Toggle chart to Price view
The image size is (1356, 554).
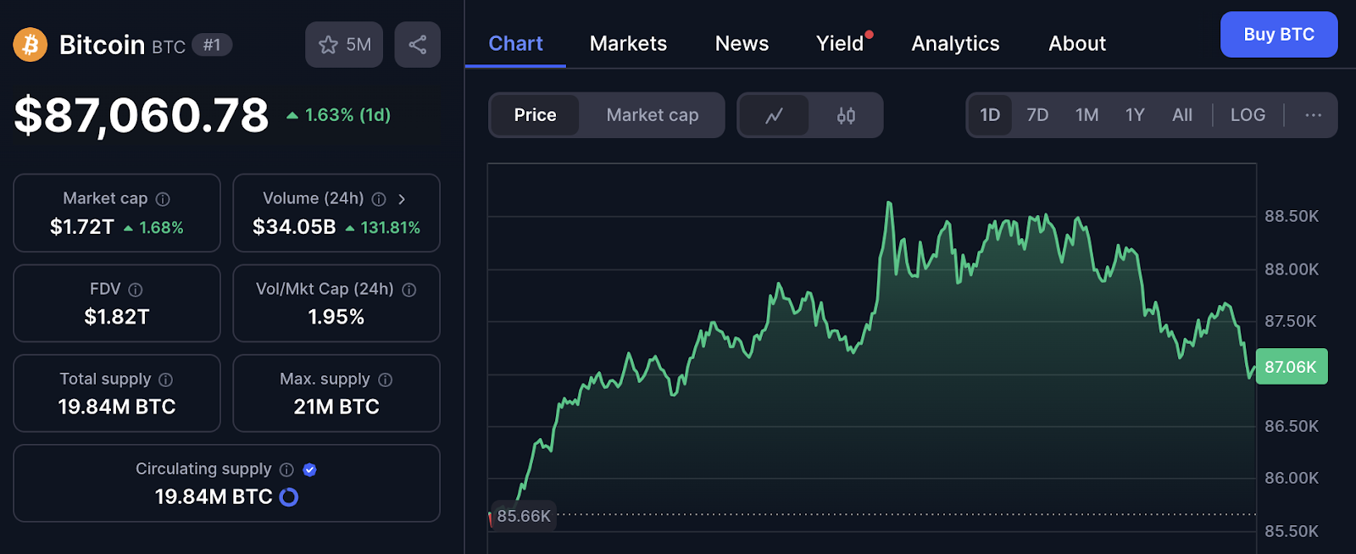[x=535, y=115]
